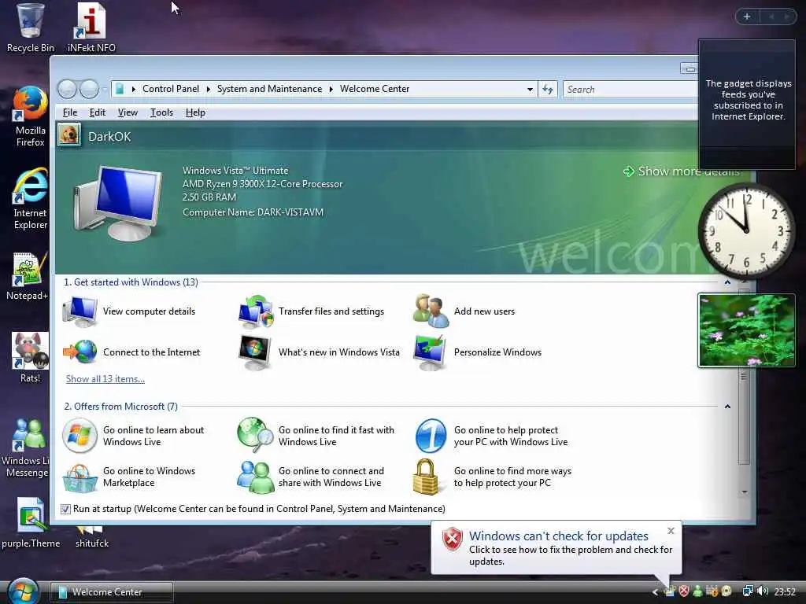Click the find it fast magnifier icon
806x604 pixels.
tap(255, 434)
